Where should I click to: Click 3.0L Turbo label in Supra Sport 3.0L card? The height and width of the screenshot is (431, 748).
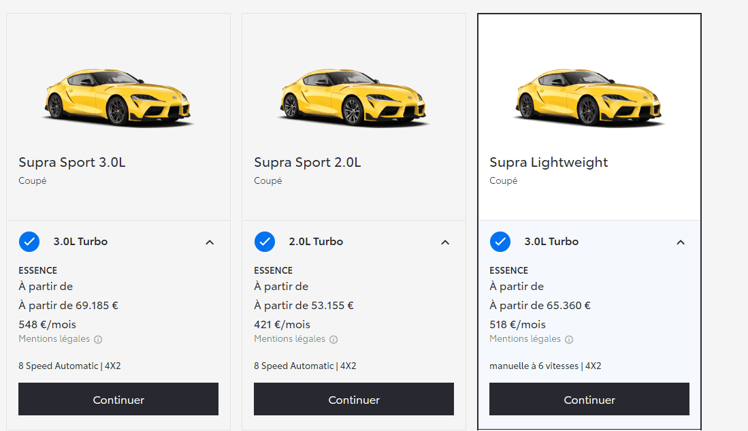(x=80, y=242)
